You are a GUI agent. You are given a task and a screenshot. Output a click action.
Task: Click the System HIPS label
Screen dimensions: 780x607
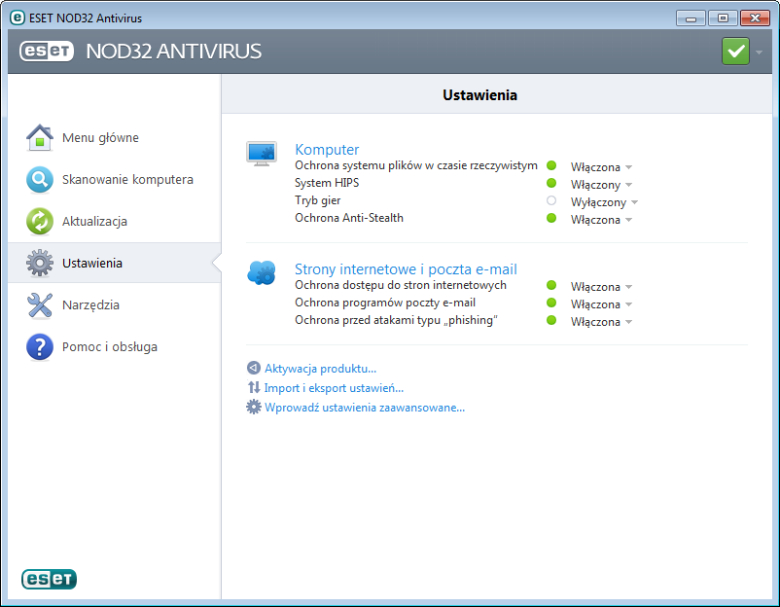327,183
